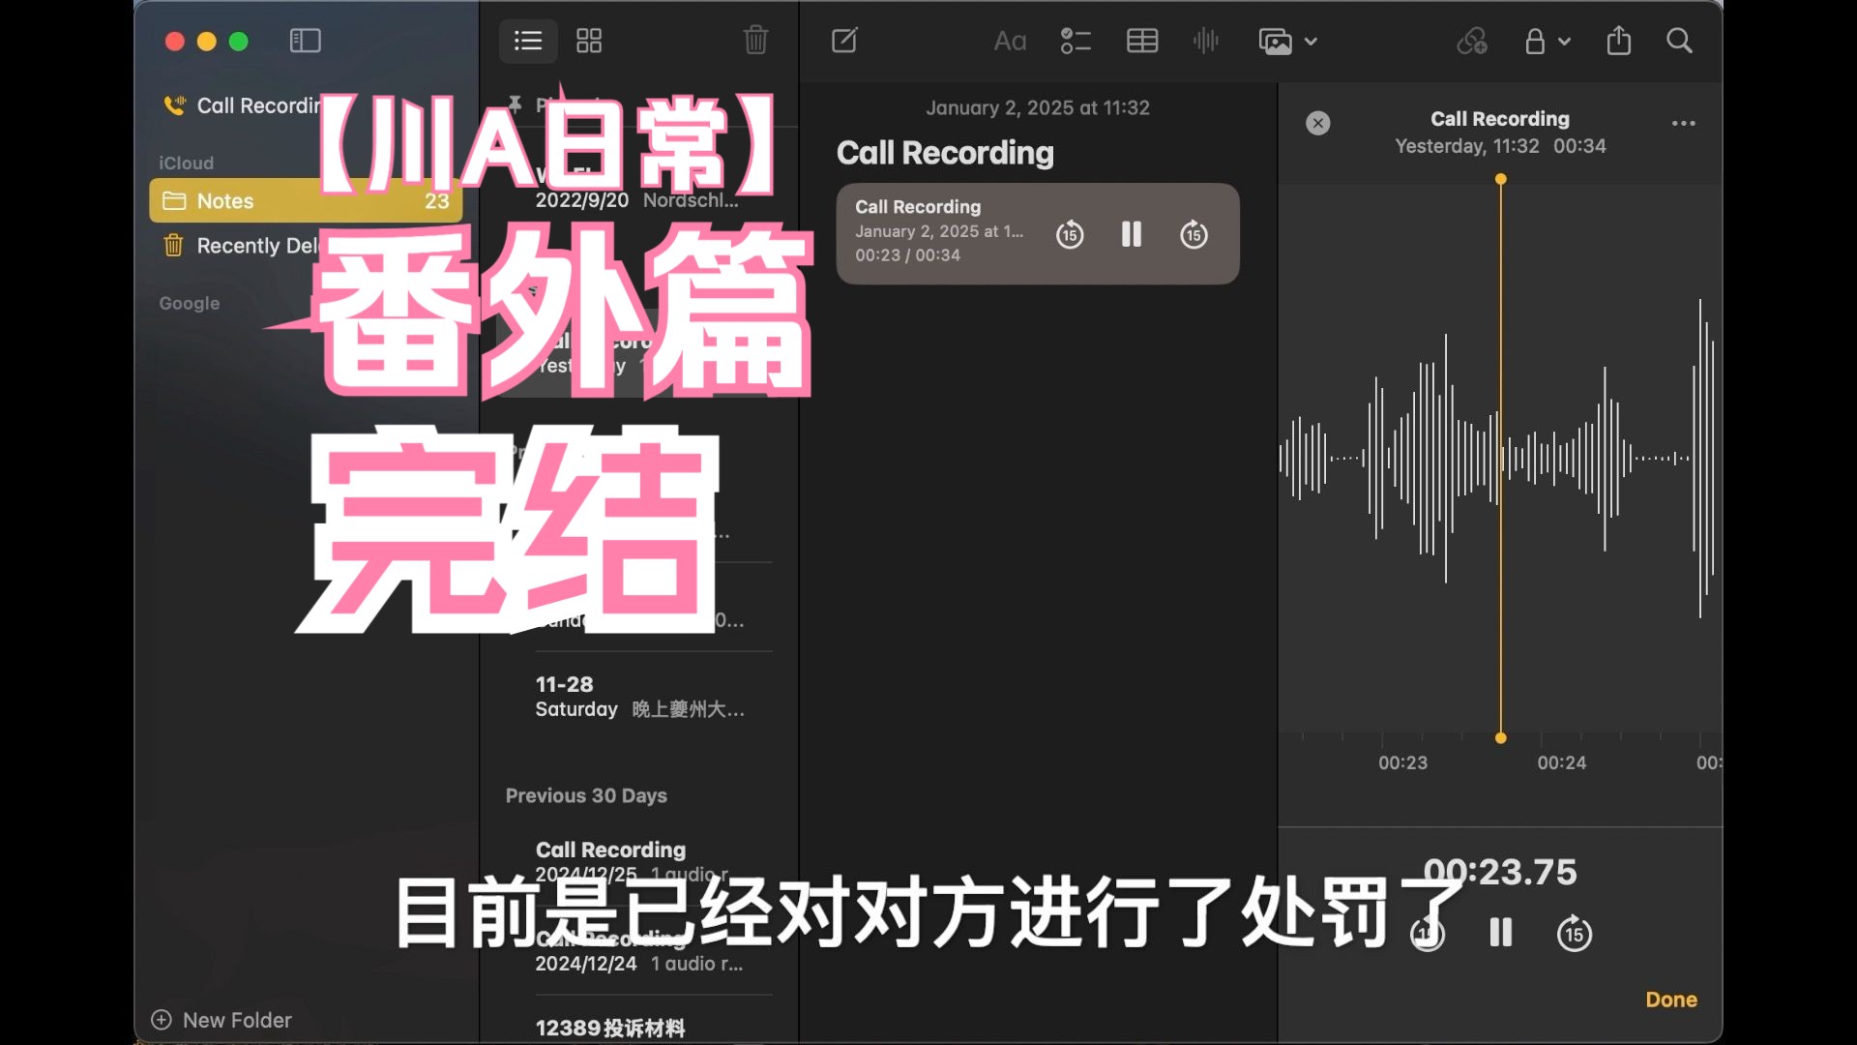Click the share icon in toolbar

click(x=1618, y=41)
